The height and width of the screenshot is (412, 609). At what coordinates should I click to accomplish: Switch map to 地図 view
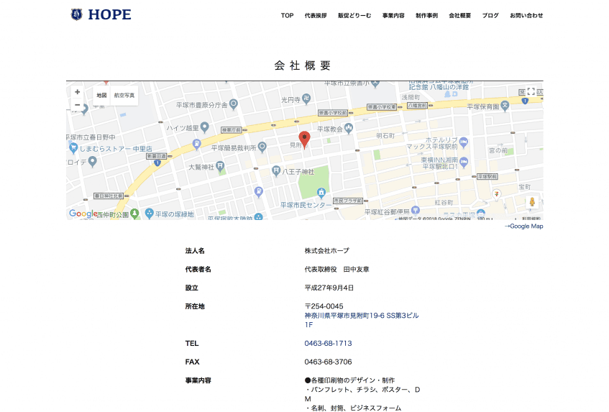coord(102,95)
